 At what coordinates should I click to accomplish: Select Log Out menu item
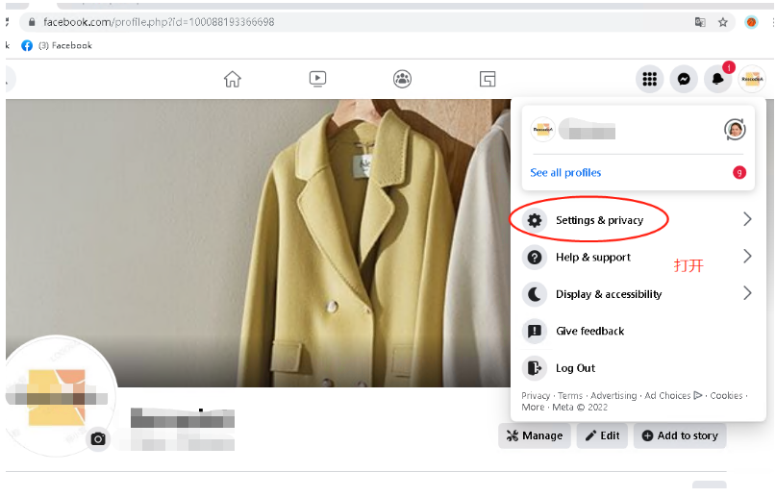pos(575,368)
